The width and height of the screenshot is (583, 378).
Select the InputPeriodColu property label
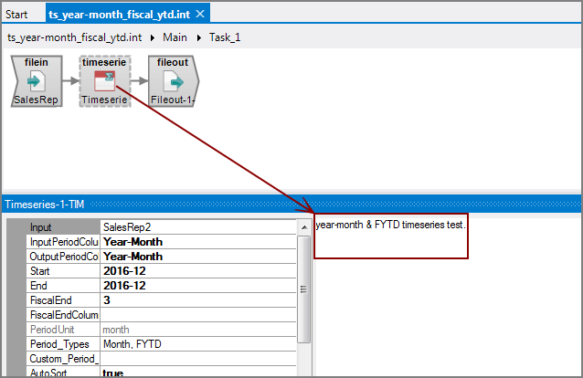[x=63, y=242]
